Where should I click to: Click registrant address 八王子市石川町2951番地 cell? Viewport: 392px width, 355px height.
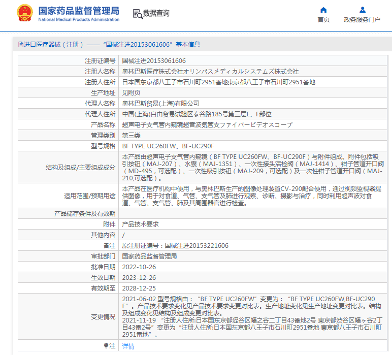219,82
